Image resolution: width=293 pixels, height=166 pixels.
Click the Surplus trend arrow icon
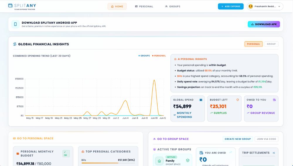tap(211, 113)
